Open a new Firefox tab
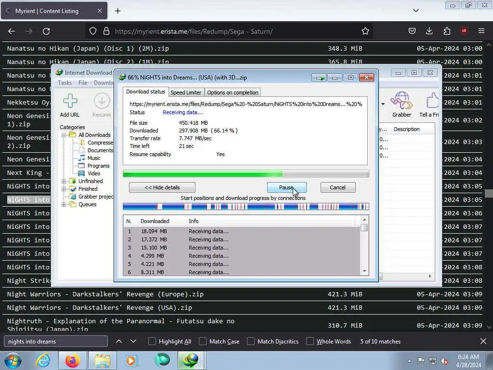 pos(117,11)
